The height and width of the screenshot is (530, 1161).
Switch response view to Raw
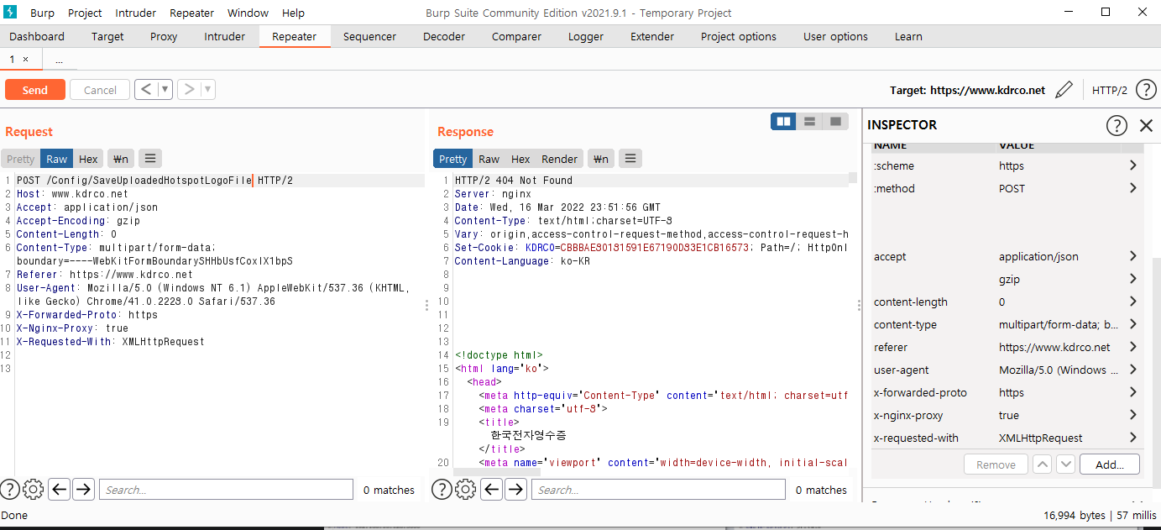pyautogui.click(x=489, y=159)
